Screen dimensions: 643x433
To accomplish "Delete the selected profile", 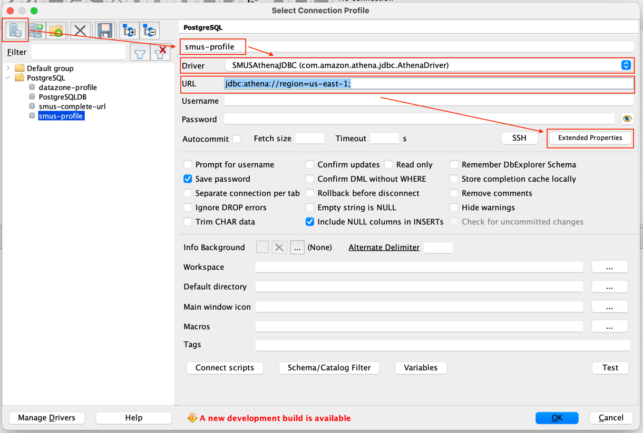I will coord(80,30).
